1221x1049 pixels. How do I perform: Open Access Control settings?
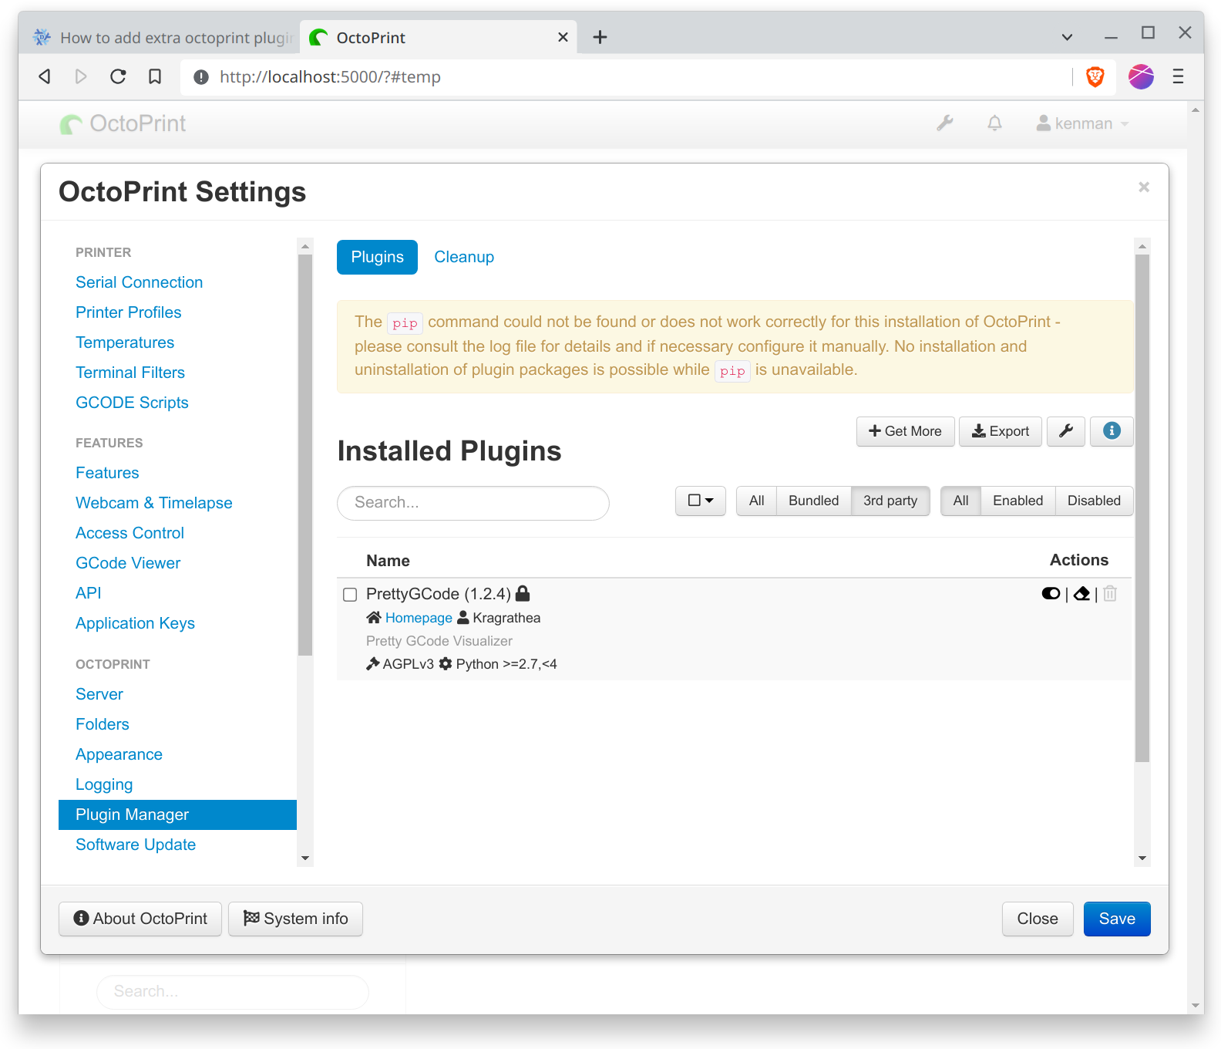(129, 533)
